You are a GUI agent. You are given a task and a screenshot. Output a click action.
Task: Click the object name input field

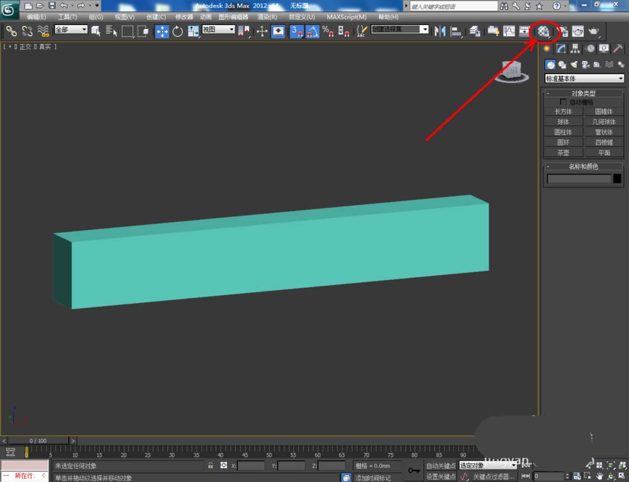coord(579,179)
